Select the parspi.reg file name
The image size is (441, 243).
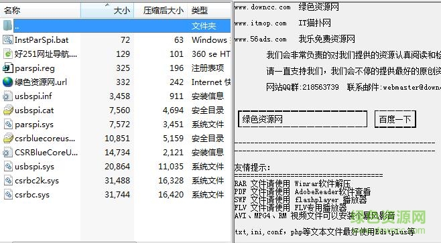(35, 68)
